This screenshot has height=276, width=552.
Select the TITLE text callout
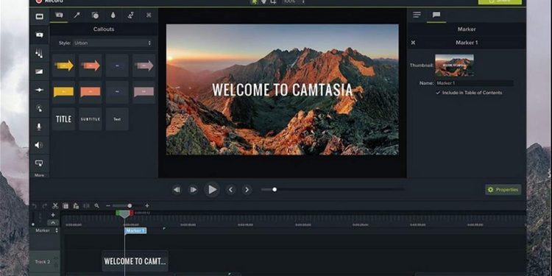click(x=64, y=119)
